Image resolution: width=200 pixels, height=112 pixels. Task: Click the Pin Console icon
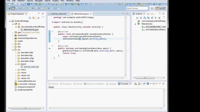(144, 84)
